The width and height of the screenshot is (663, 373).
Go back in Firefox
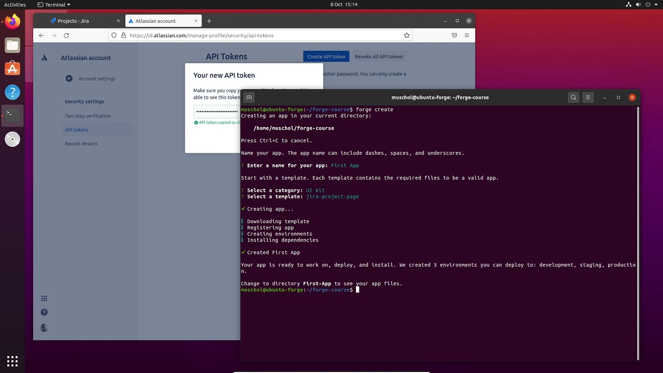pos(41,35)
